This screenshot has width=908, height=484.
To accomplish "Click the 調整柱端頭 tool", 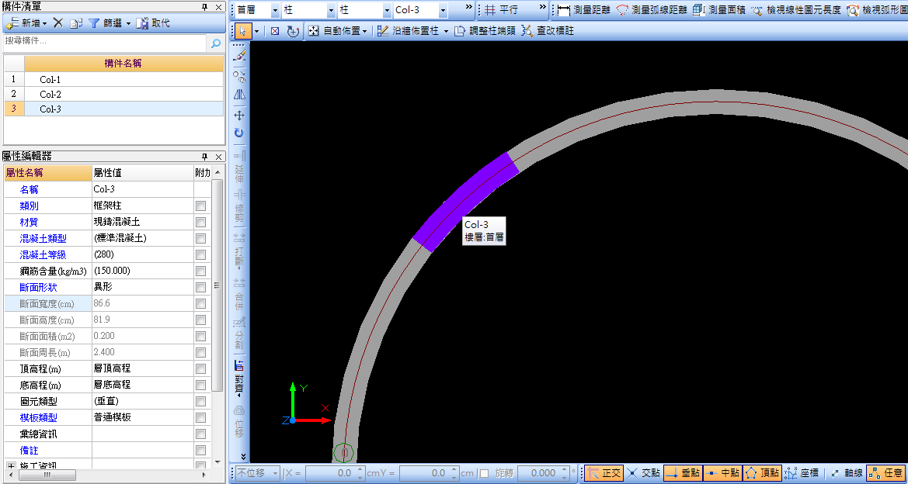I will 485,31.
